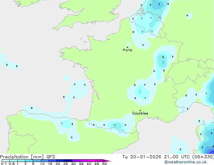
Task: Click the Dourbies location dot marker
Action: 140,110
